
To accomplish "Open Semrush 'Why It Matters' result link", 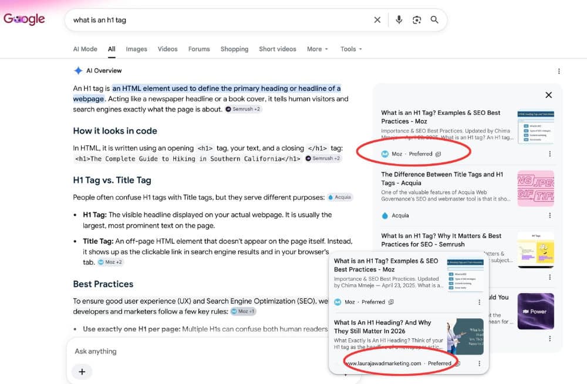I will pyautogui.click(x=441, y=240).
